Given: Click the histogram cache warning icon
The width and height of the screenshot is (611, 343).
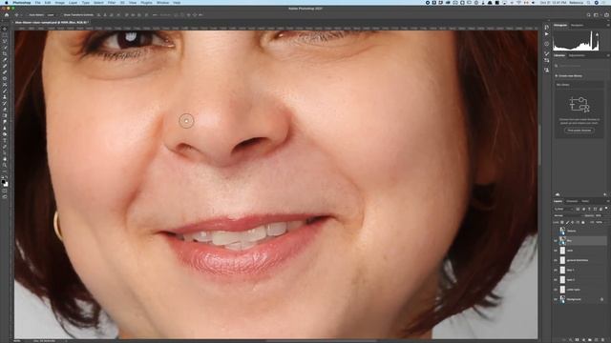Looking at the screenshot, I should pyautogui.click(x=597, y=34).
